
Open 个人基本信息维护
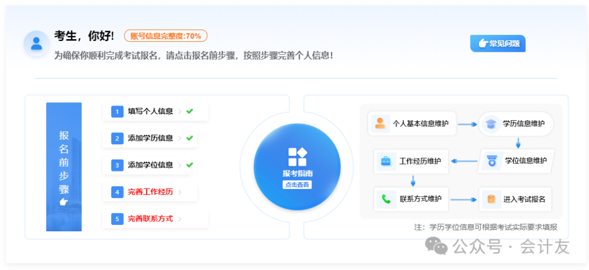pyautogui.click(x=412, y=124)
